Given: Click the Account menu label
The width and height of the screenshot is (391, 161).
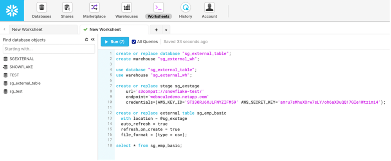Looking at the screenshot, I should [x=209, y=16].
